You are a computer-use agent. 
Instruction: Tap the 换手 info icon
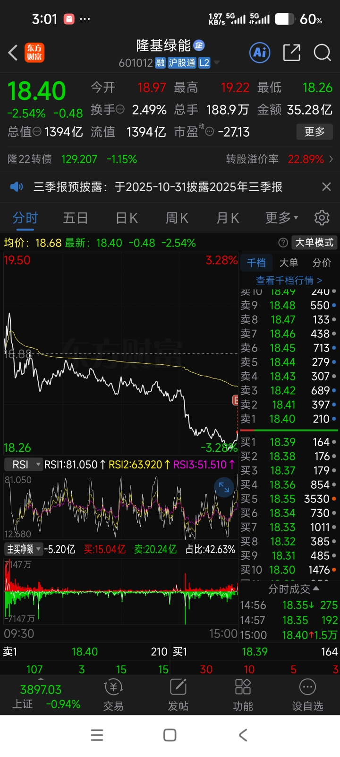(x=120, y=109)
